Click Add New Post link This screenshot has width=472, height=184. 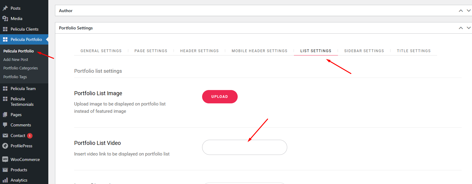click(x=16, y=59)
